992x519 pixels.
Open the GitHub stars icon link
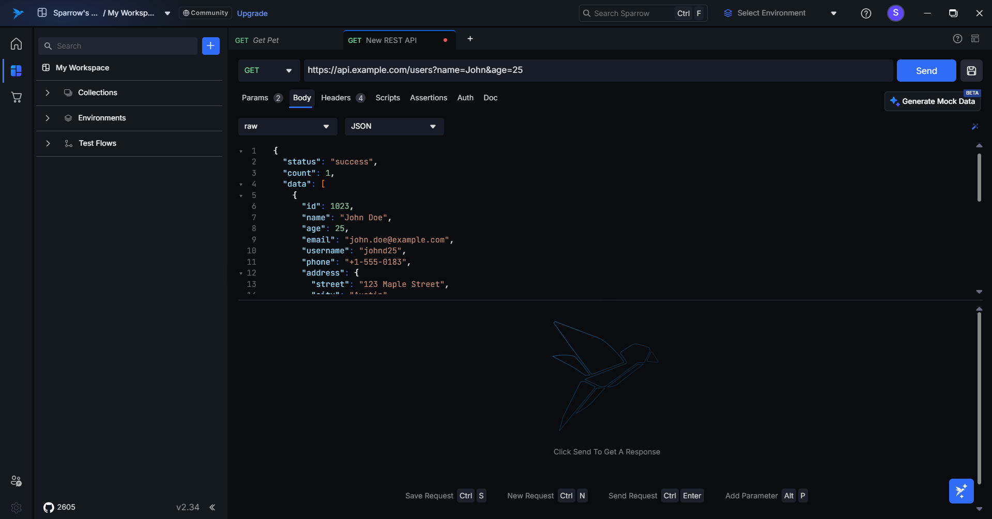tap(49, 507)
